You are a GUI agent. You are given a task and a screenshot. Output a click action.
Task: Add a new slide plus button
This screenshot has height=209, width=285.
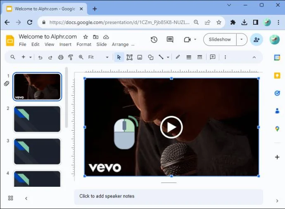tap(24, 57)
